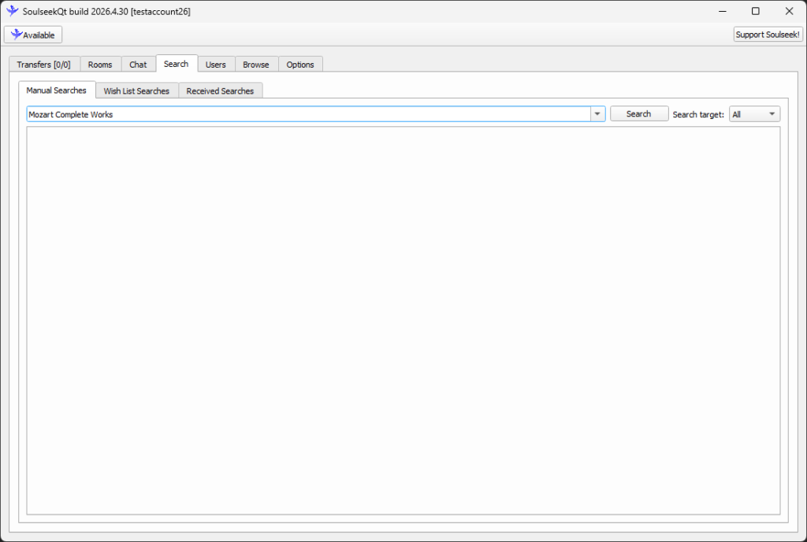
Task: Open the Rooms tab
Action: 100,65
